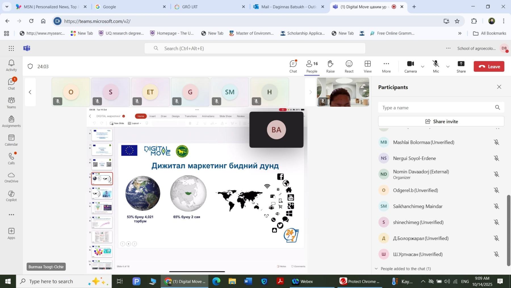Unmute the Mic
Viewport: 511px width, 288px height.
coord(436,67)
